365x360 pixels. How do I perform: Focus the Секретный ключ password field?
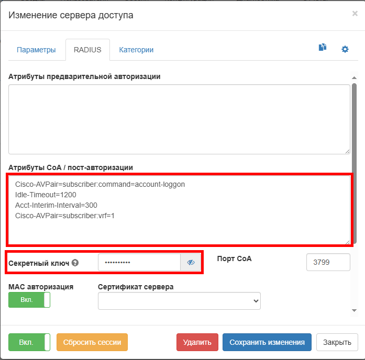coord(139,263)
